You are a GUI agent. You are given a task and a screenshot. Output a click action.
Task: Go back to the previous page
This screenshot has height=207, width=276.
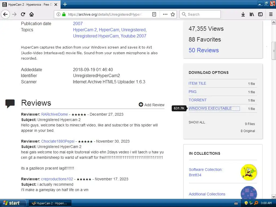[5, 14]
